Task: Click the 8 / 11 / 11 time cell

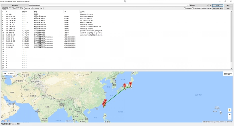Action: (25, 23)
